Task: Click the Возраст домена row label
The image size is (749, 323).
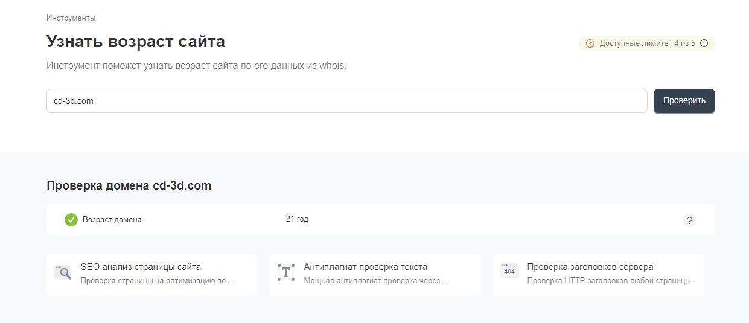Action: pyautogui.click(x=112, y=220)
